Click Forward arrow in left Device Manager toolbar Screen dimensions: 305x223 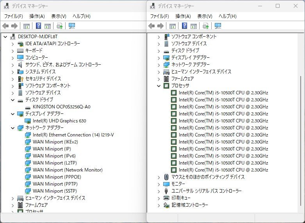click(14, 26)
